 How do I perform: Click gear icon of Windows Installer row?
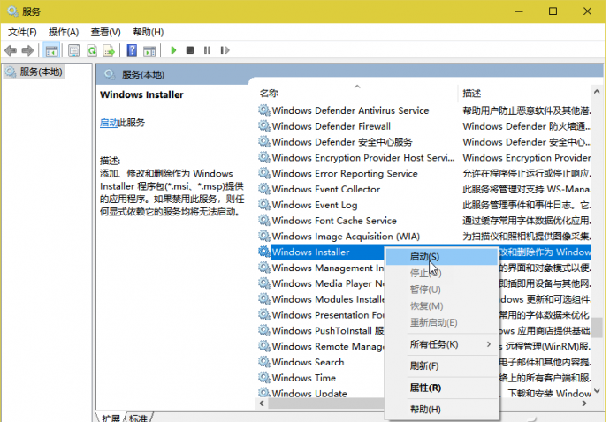(264, 252)
